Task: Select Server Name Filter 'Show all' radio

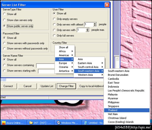Action: point(4,60)
